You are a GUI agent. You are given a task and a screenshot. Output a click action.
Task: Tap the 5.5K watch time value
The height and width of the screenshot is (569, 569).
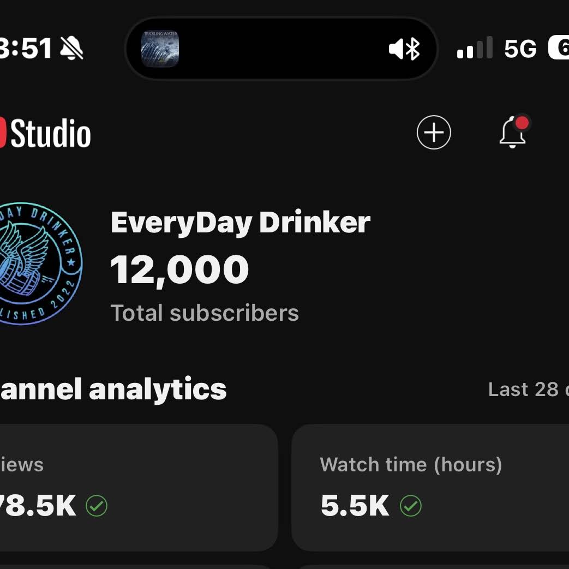pos(355,506)
